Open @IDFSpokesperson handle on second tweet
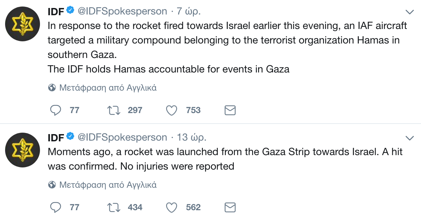Viewport: 421px width, 216px height. (122, 137)
